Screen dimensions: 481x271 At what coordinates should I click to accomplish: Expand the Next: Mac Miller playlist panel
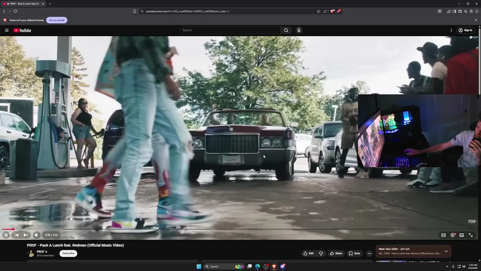446,251
